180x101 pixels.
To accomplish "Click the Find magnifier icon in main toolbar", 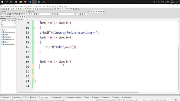I will [24, 9].
